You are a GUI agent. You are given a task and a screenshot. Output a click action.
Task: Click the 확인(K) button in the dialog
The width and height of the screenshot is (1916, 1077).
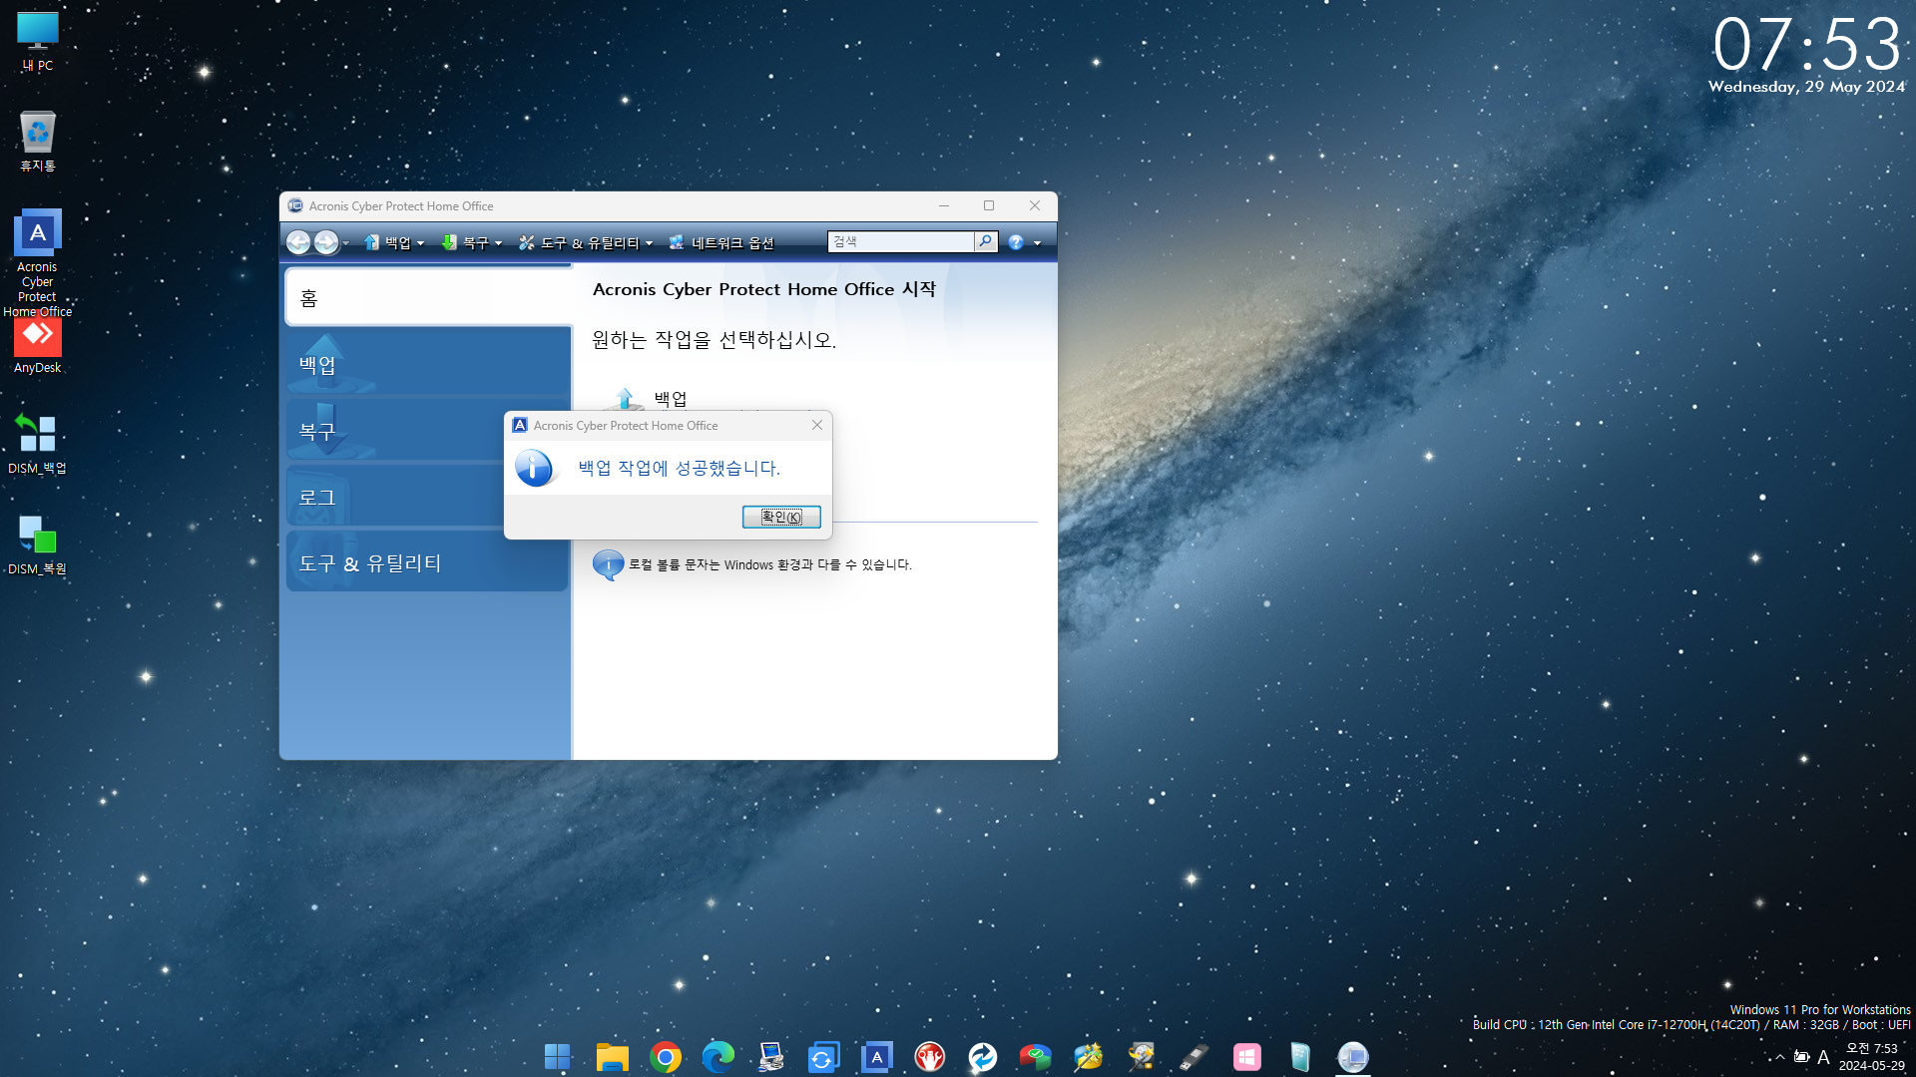(x=781, y=517)
